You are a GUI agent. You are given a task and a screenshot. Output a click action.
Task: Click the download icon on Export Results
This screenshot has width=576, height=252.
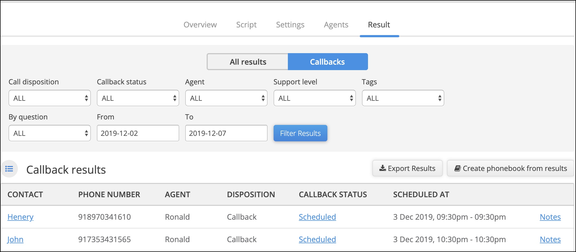[x=383, y=168]
